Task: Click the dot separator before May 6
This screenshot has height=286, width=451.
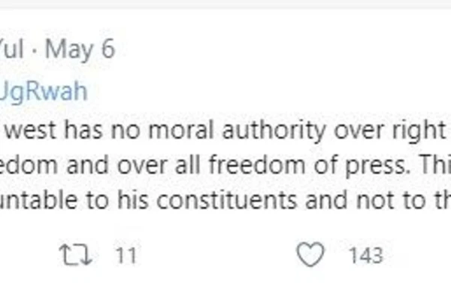Action: (x=35, y=51)
